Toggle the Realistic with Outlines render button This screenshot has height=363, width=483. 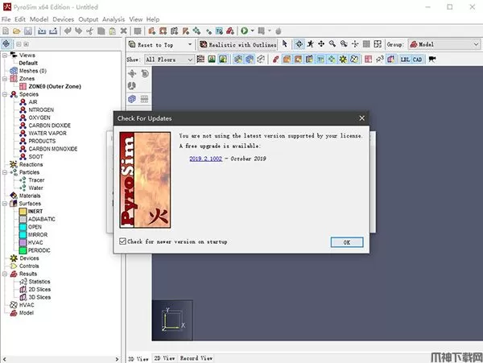pos(237,44)
